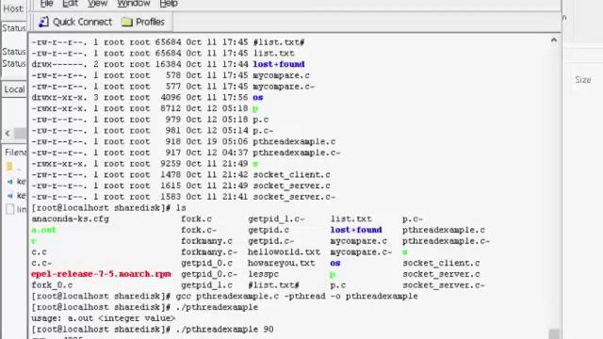This screenshot has height=339, width=603.
Task: Open the Window menu
Action: click(134, 4)
